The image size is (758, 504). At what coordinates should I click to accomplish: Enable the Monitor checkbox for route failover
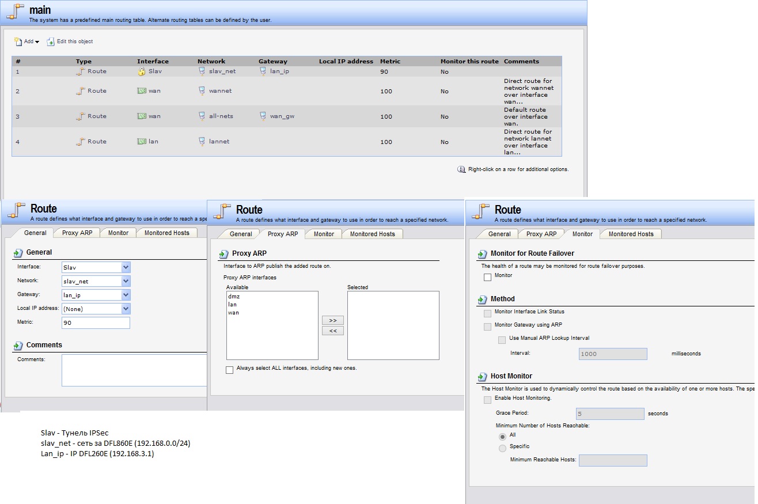point(488,277)
